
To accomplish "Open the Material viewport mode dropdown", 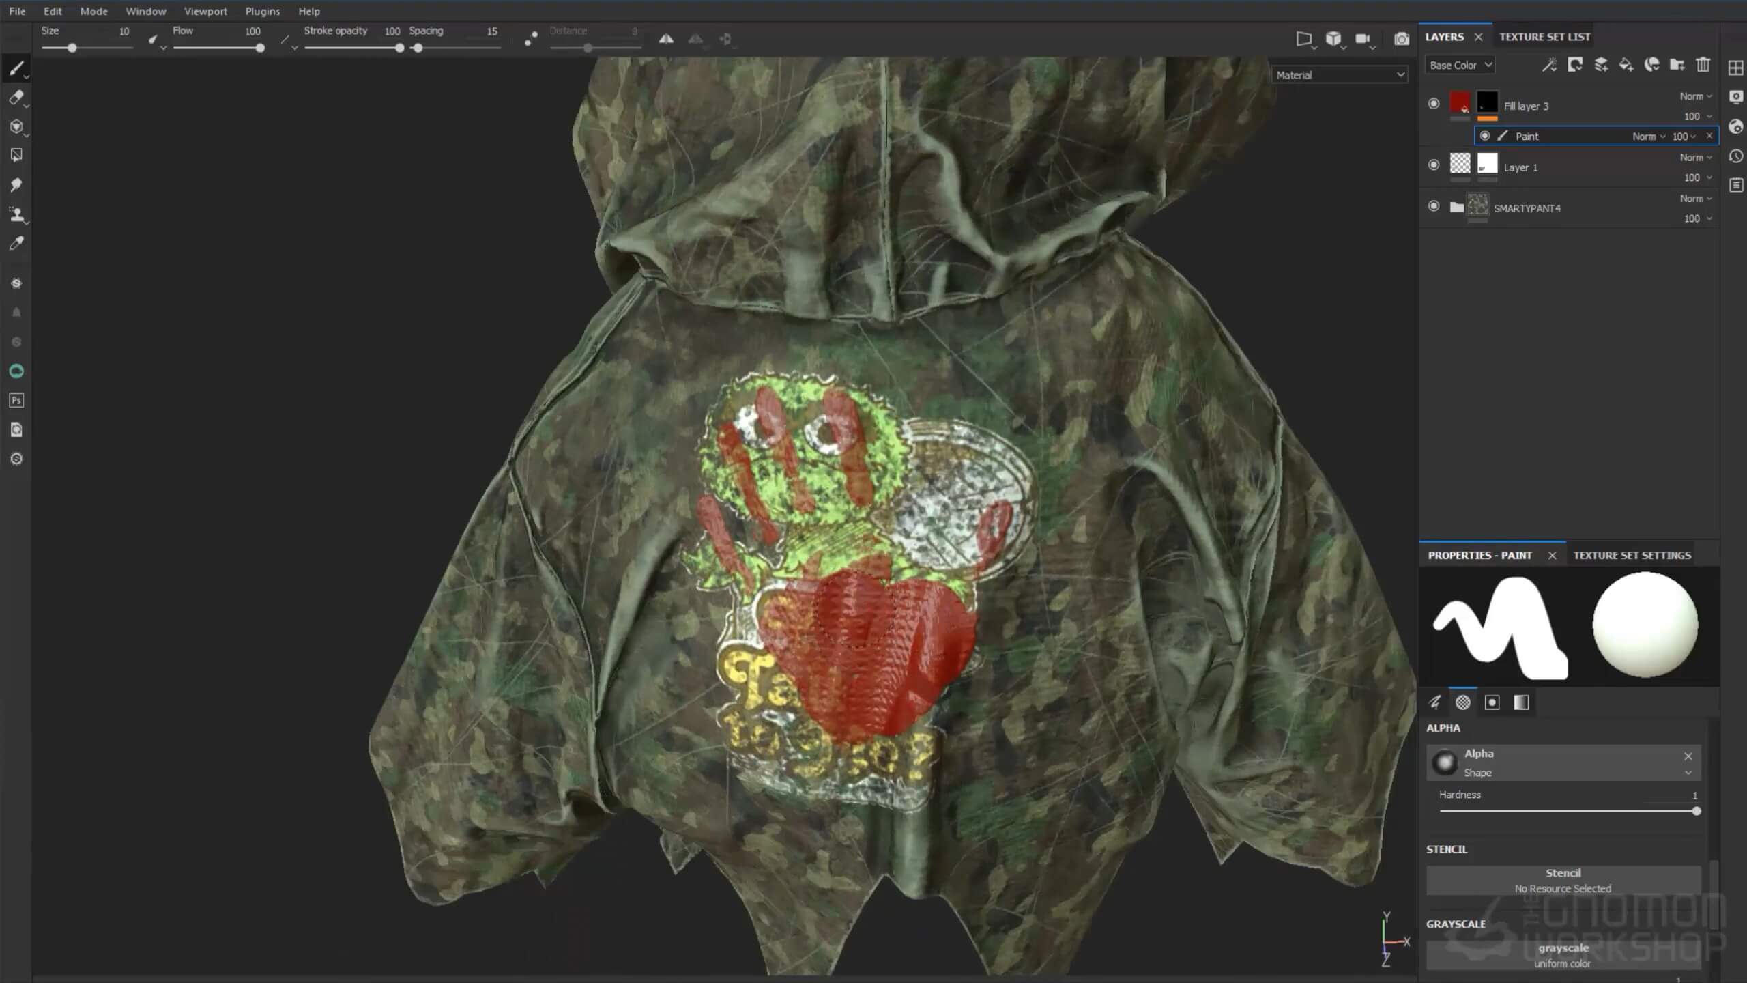I will tap(1340, 75).
